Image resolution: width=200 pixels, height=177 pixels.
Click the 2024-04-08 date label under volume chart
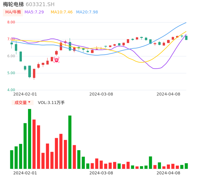tap(169, 173)
